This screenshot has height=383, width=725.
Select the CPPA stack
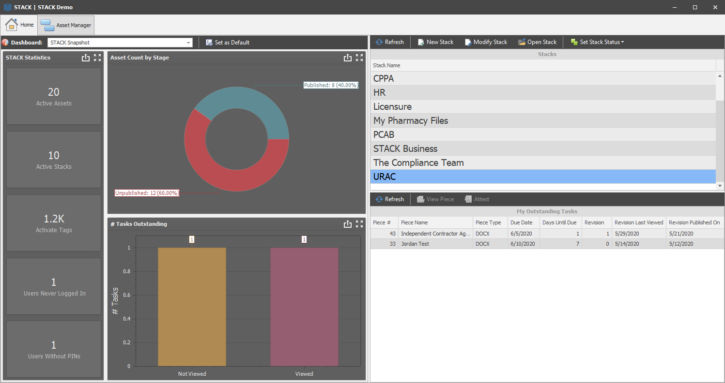click(x=543, y=78)
